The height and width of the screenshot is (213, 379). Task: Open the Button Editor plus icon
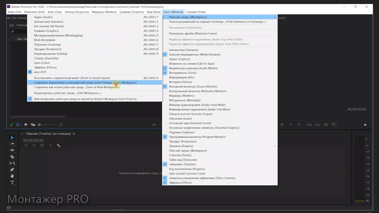pos(365,125)
